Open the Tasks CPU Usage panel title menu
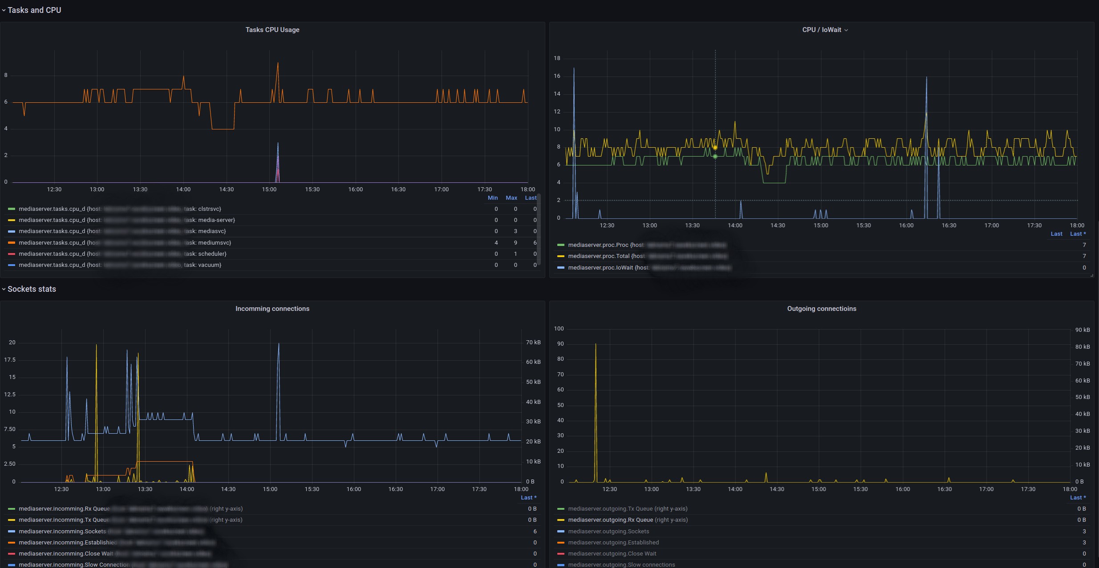The height and width of the screenshot is (568, 1099). tap(272, 30)
